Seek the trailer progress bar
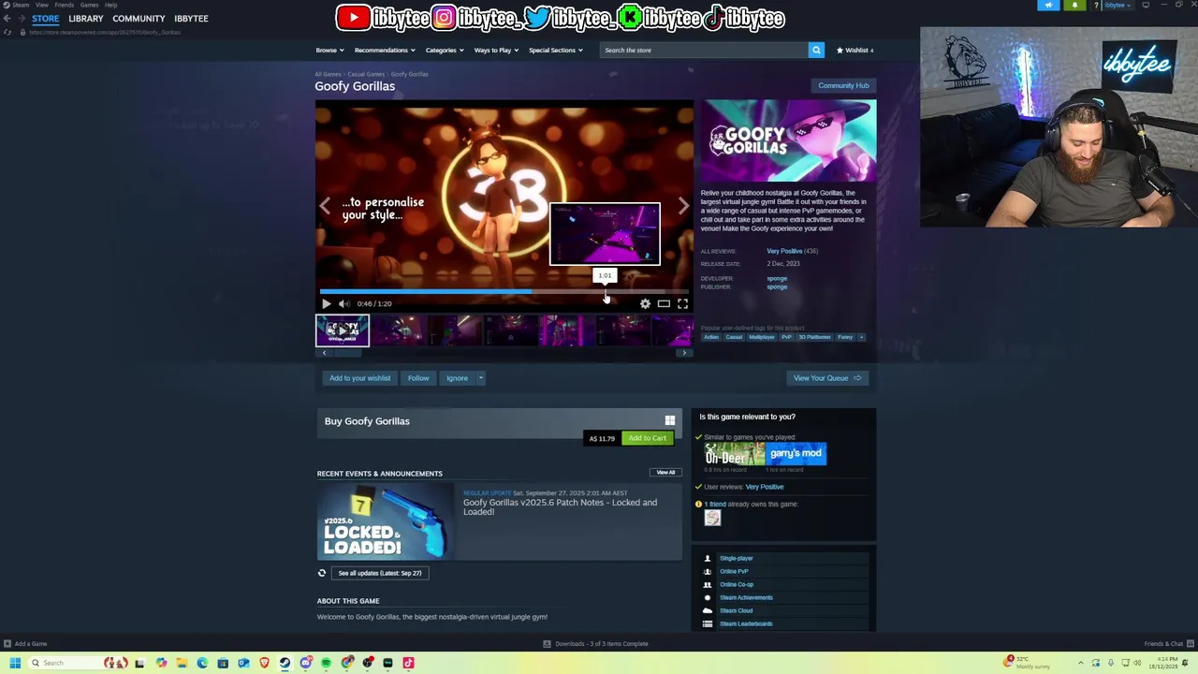The image size is (1198, 674). [504, 291]
